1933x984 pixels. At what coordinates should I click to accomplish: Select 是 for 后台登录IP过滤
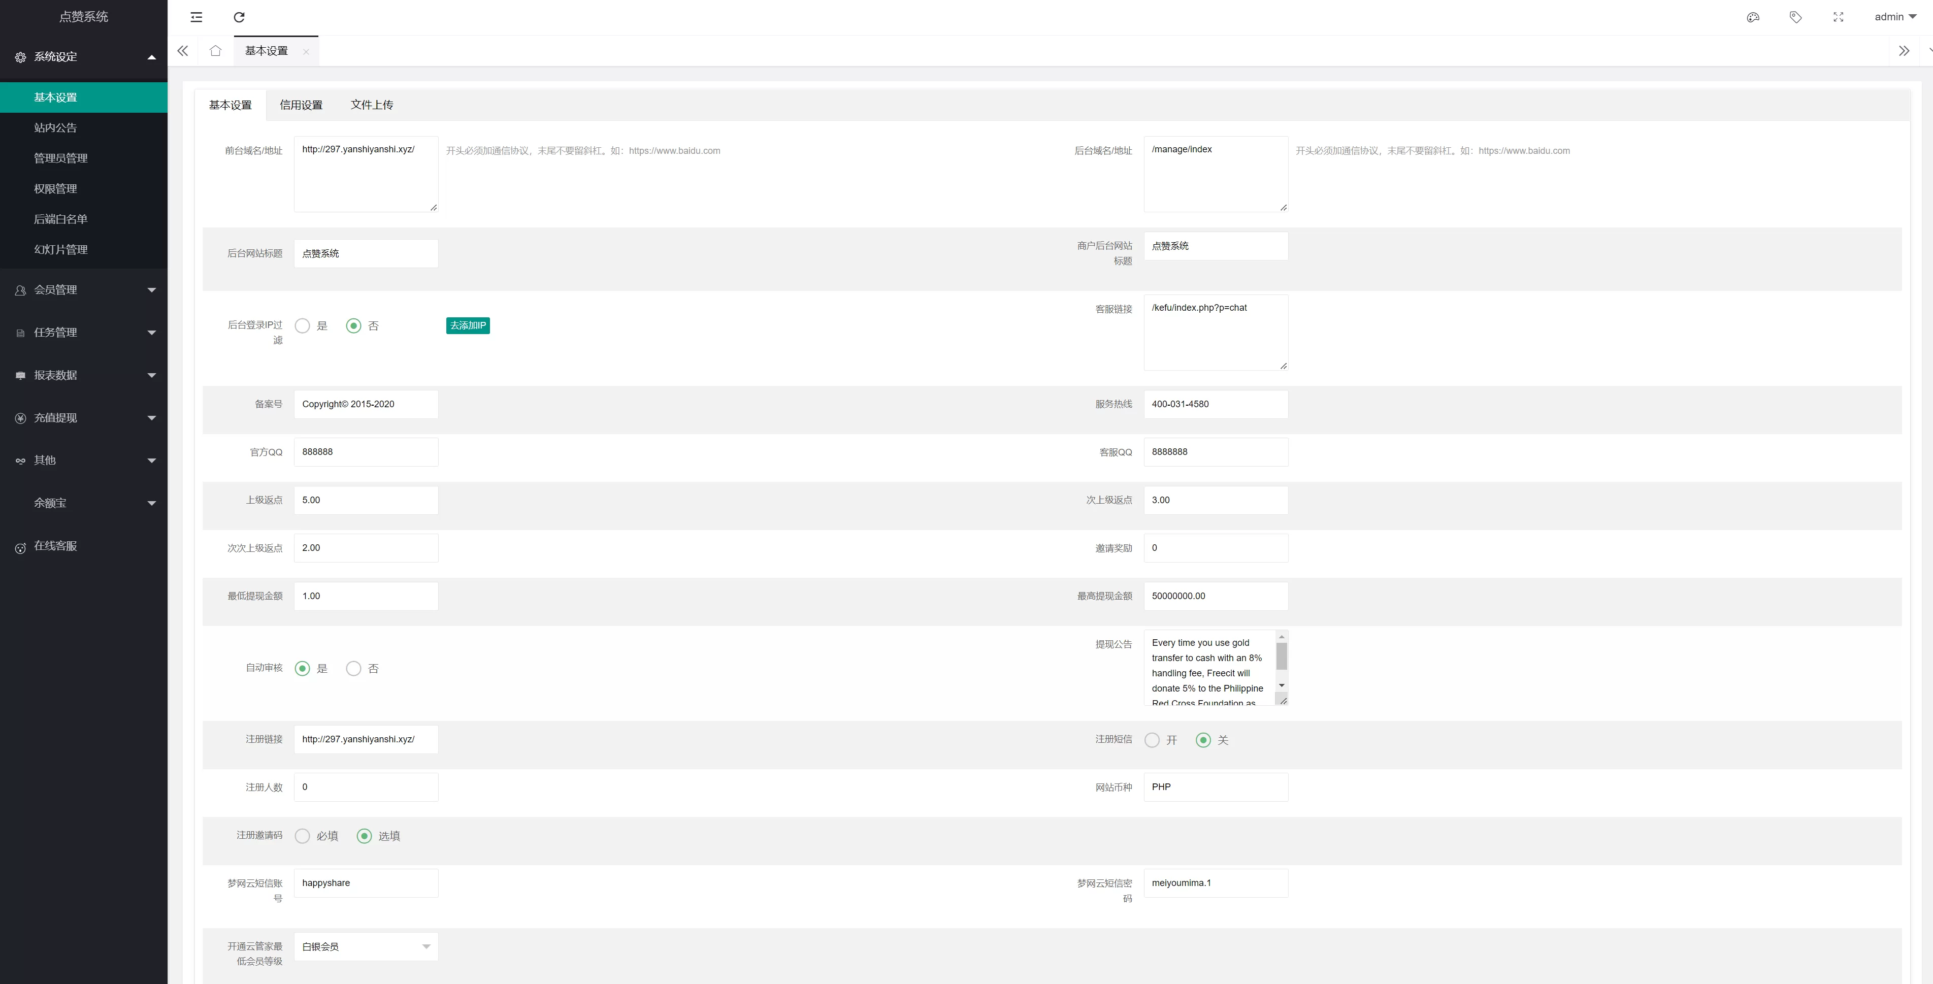tap(303, 326)
